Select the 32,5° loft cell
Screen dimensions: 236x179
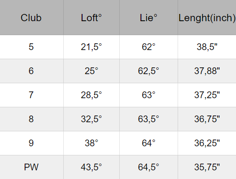point(91,119)
